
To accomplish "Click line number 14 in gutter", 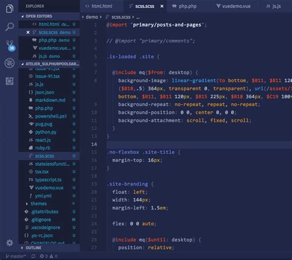I will 94,144.
